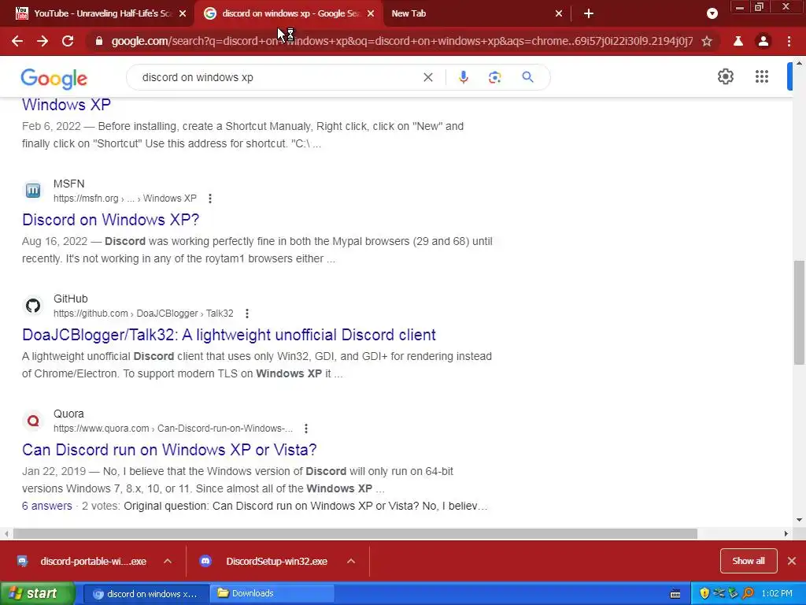Open the '6 answers' Quora link
806x605 pixels.
pos(46,506)
